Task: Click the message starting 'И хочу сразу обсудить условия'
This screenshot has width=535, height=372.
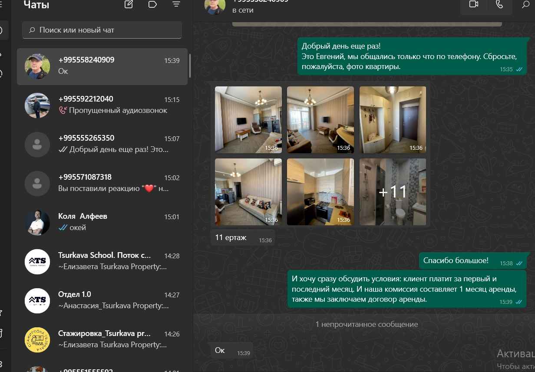Action: click(x=408, y=289)
